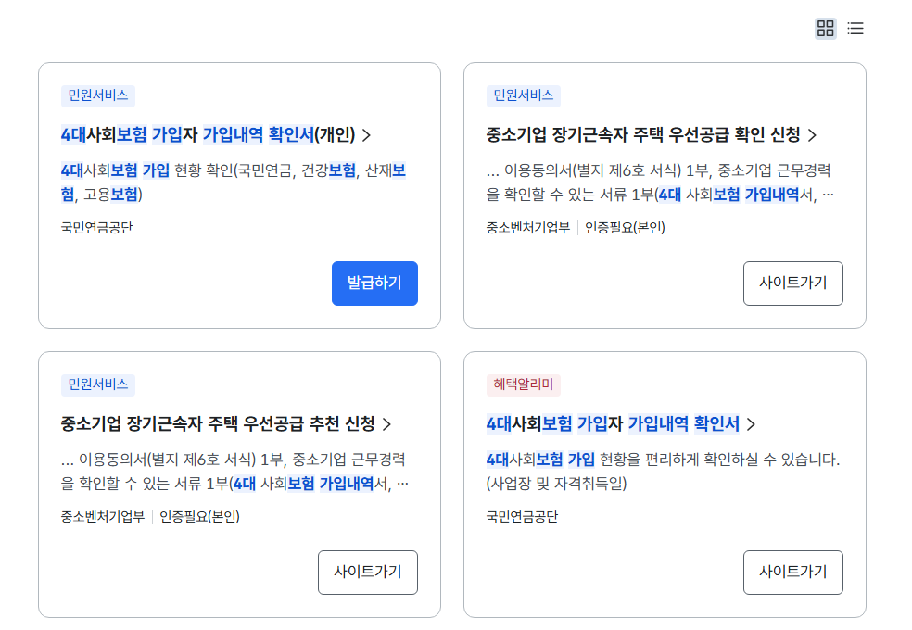Viewport: 912px width, 630px height.
Task: Click the chevron after 우선공급 확인 신청
Action: coord(813,135)
